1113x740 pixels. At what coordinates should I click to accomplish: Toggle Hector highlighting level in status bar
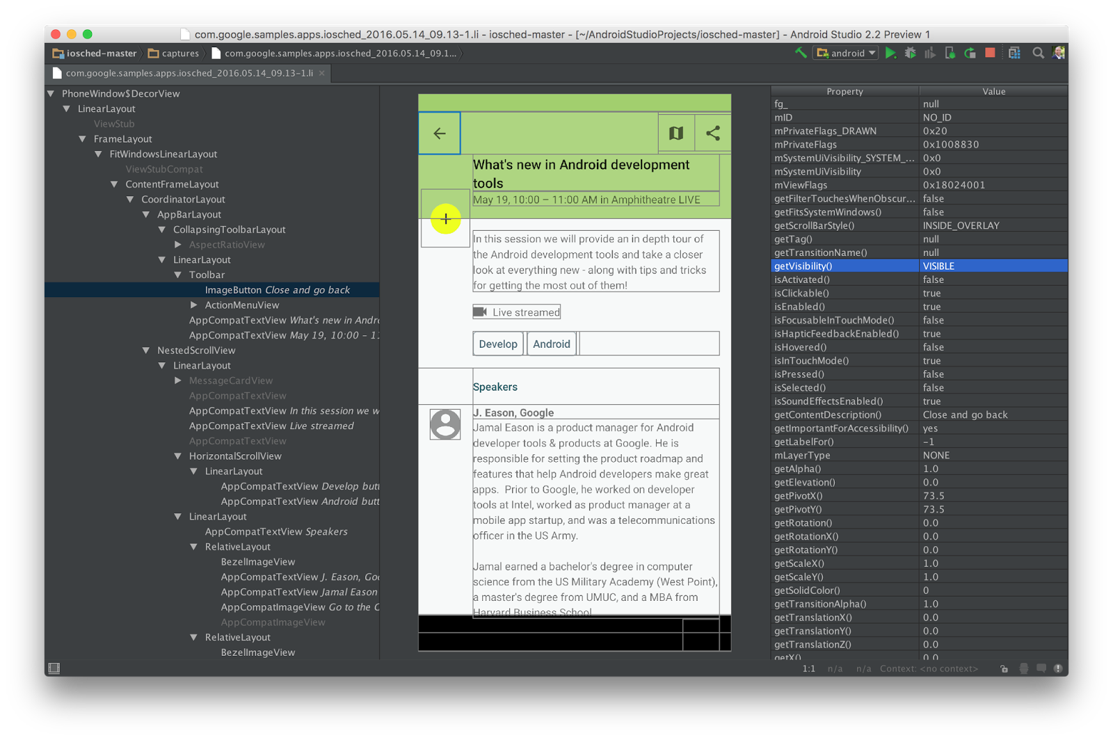coord(1023,668)
